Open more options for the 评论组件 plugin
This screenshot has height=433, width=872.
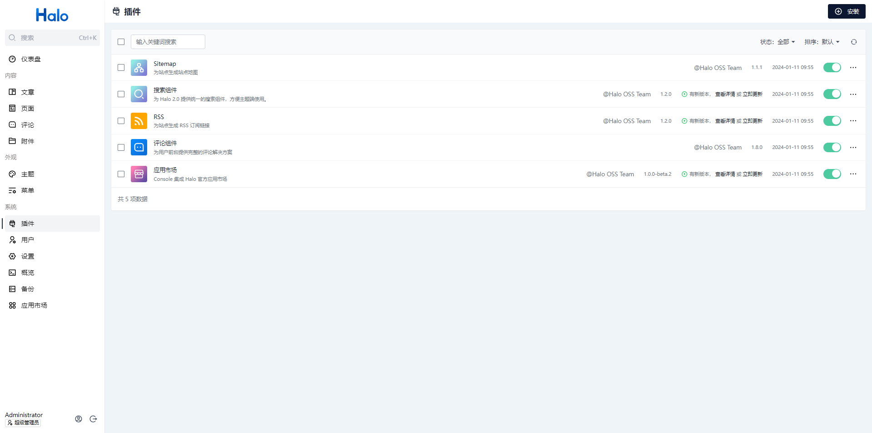point(853,147)
